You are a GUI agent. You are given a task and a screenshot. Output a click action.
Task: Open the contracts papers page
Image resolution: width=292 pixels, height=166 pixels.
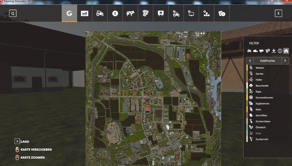pos(145,14)
